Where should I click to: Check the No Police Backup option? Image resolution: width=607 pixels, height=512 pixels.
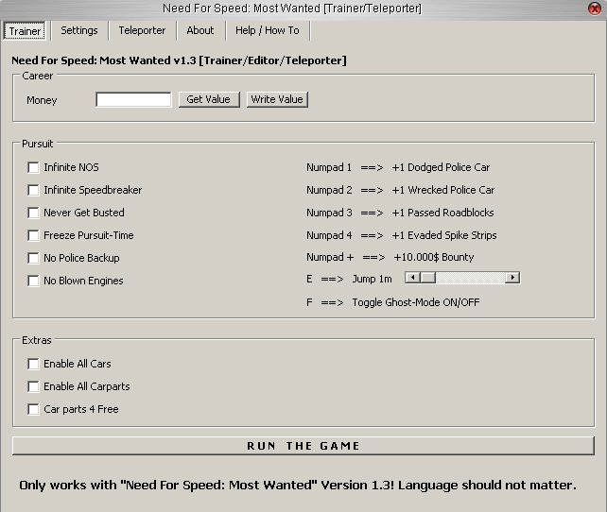[34, 258]
